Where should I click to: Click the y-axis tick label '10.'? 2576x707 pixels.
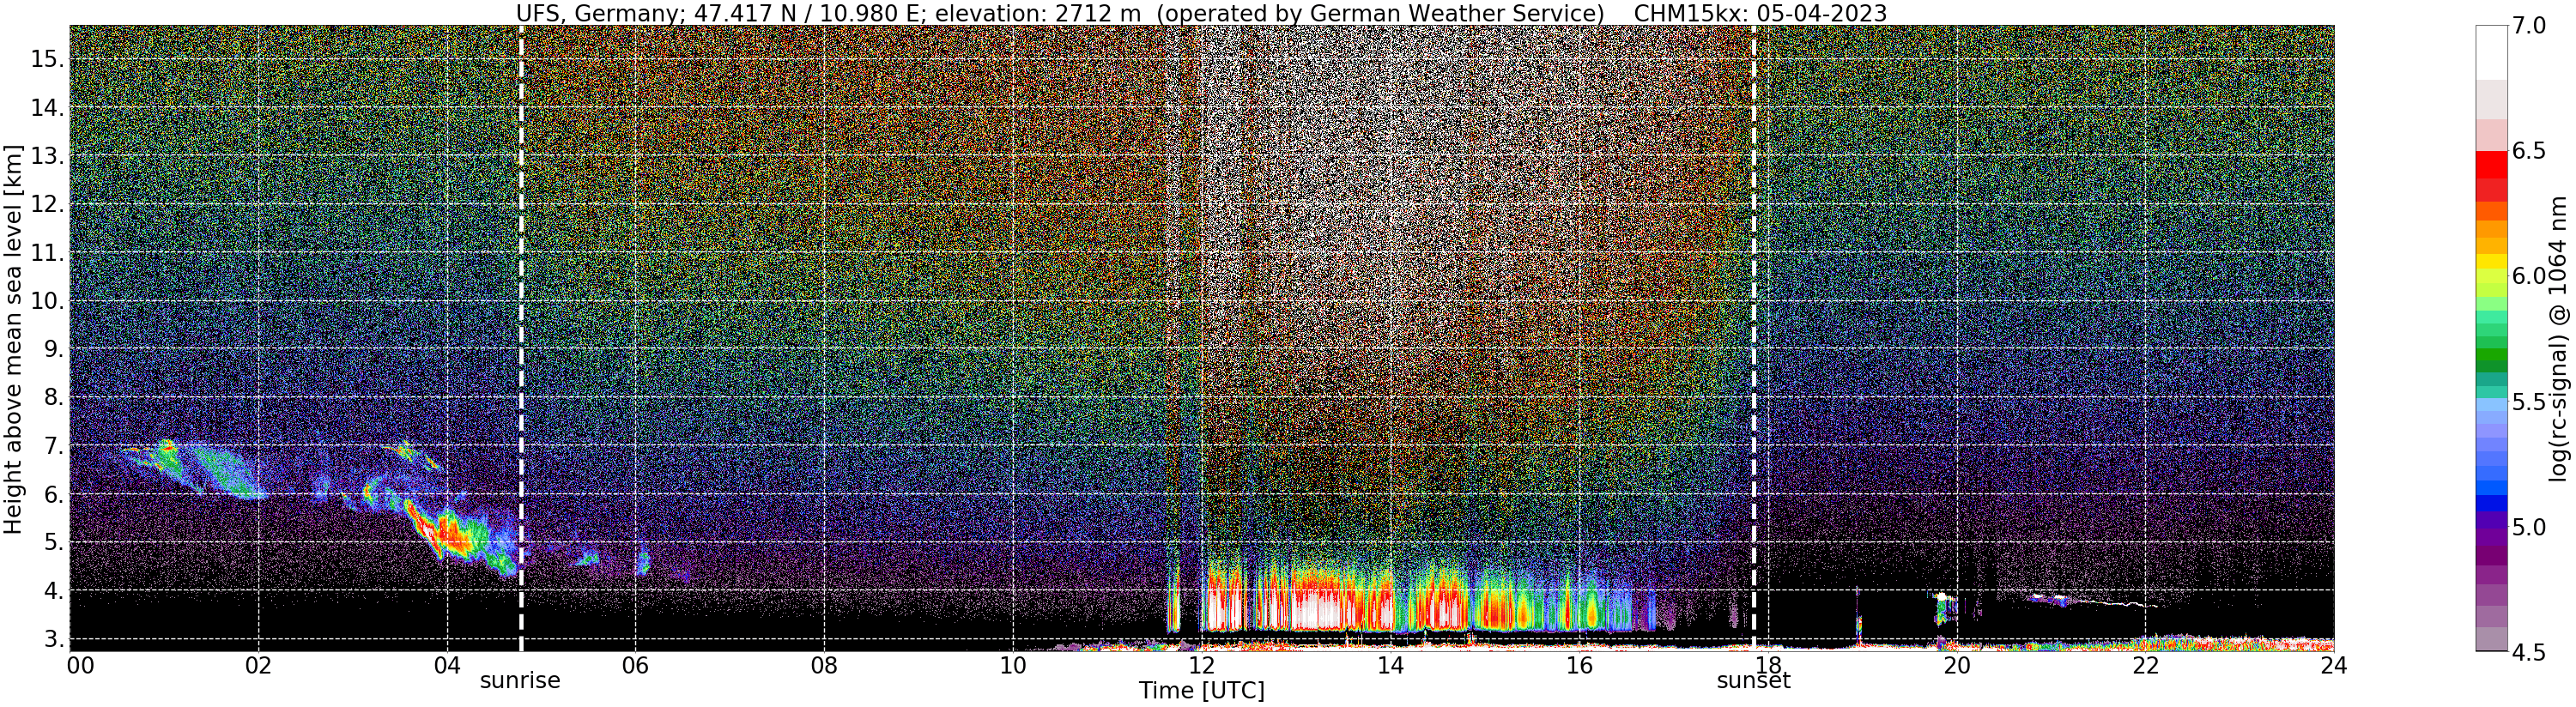(46, 301)
